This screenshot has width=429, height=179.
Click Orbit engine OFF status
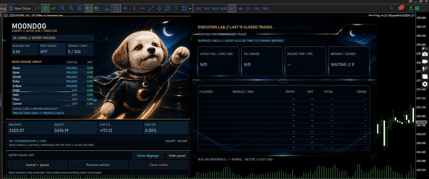(75, 90)
